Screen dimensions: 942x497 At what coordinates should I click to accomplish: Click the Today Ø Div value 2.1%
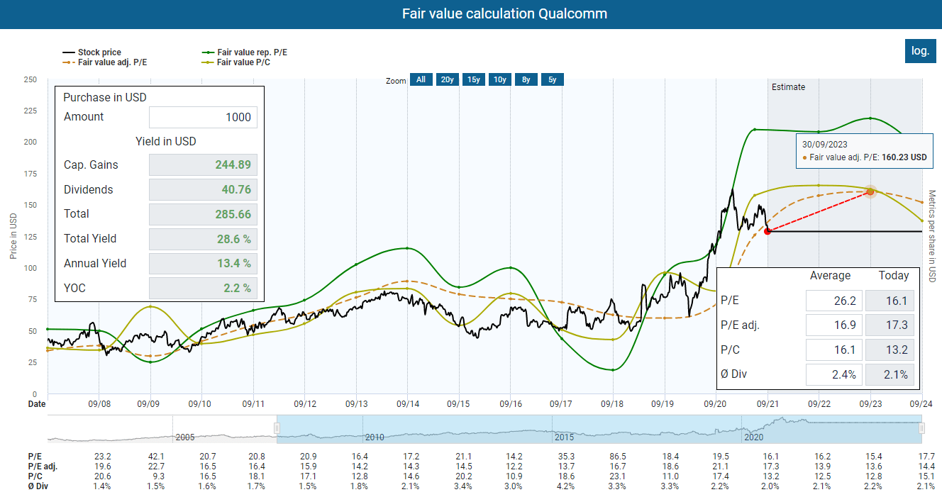[890, 374]
